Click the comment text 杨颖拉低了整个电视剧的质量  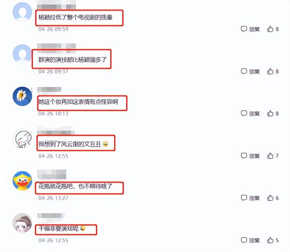pyautogui.click(x=76, y=18)
